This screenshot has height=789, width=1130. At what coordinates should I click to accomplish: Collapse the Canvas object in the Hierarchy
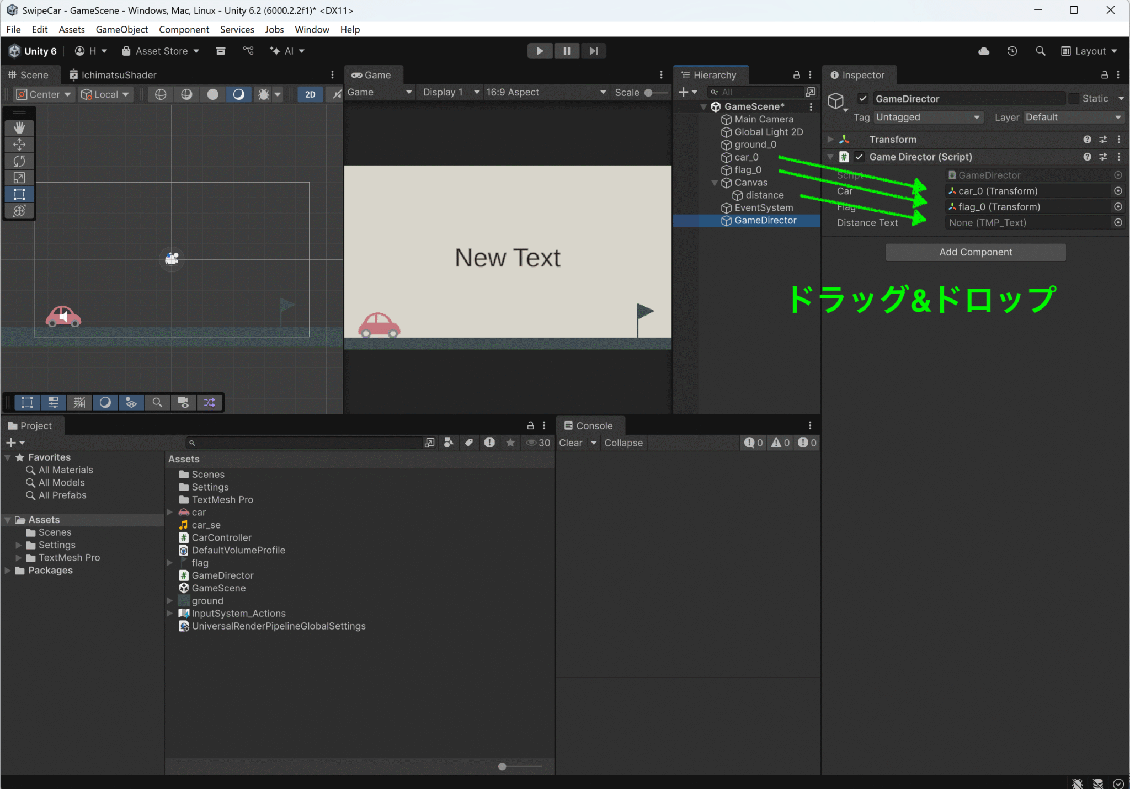tap(714, 183)
